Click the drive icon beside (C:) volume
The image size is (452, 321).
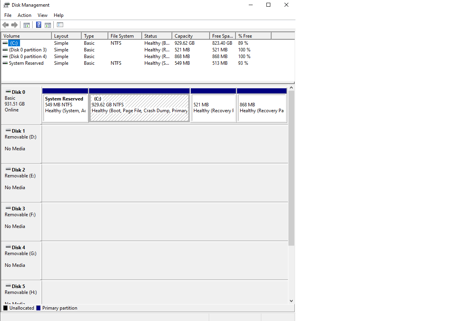[5, 43]
